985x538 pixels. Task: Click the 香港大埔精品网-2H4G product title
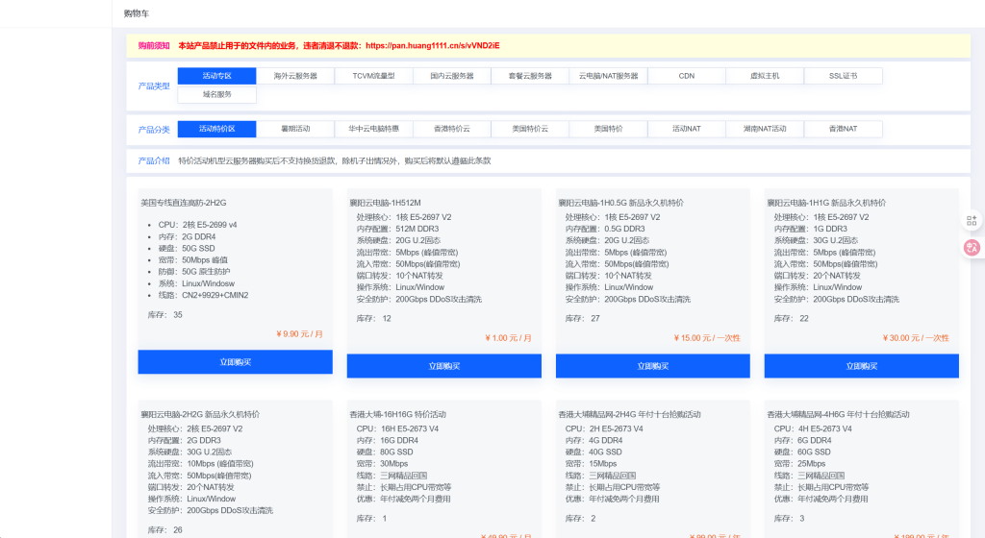point(629,414)
